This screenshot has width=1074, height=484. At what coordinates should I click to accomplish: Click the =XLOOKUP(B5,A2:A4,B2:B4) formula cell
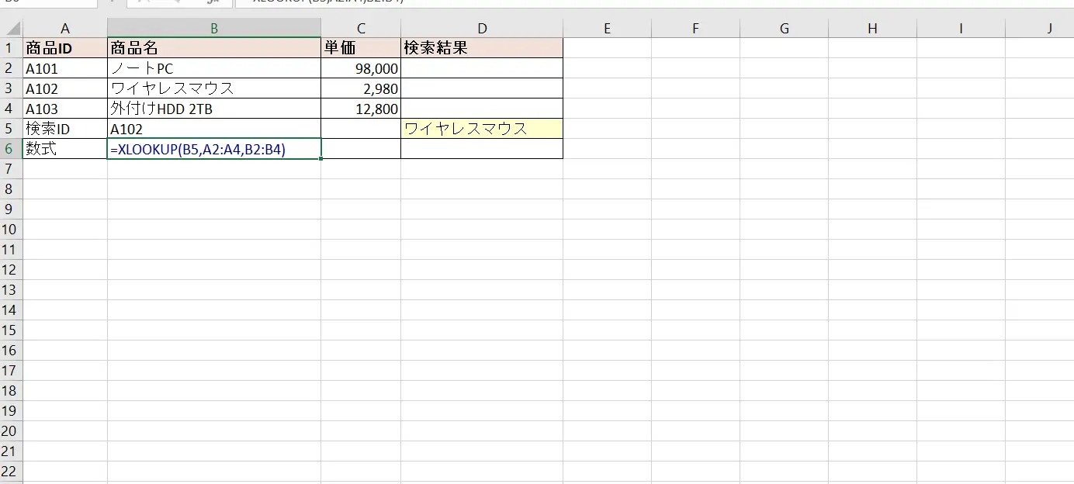tap(214, 149)
